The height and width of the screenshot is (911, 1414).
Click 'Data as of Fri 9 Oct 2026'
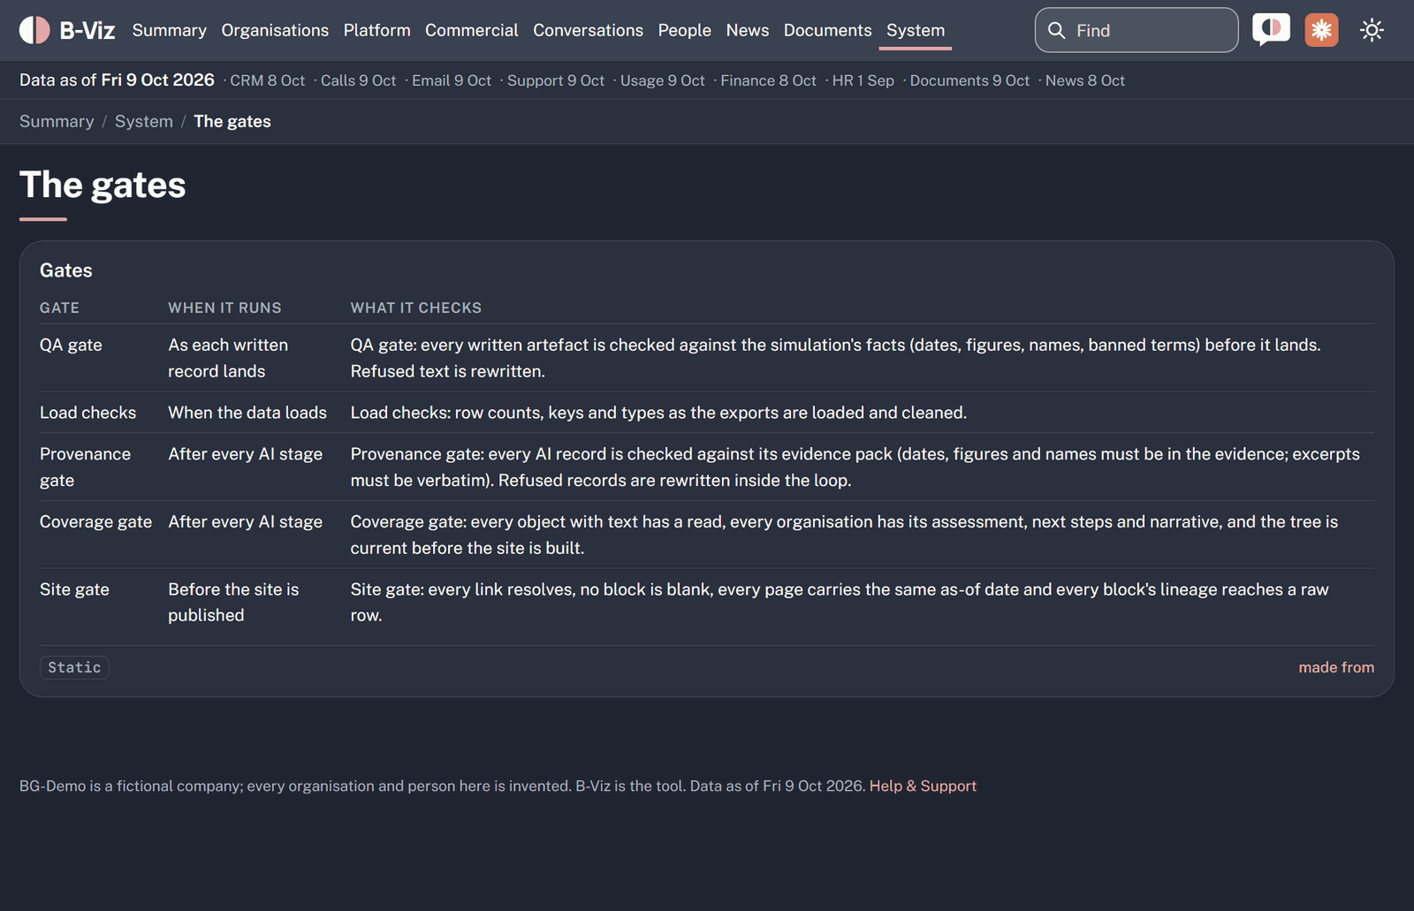(117, 80)
